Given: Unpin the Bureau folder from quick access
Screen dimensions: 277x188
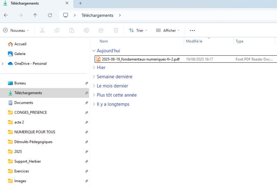Looking at the screenshot, I should (x=86, y=83).
